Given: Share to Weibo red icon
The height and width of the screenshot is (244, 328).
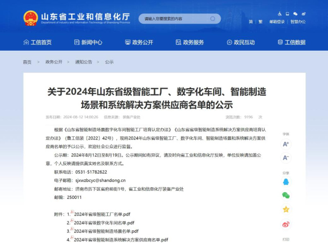Looking at the screenshot, I should pos(286,225).
